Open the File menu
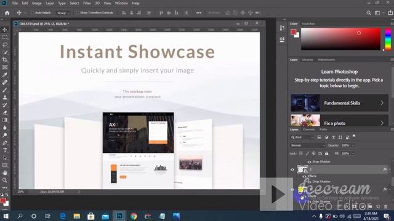Image resolution: width=394 pixels, height=221 pixels. coord(15,3)
